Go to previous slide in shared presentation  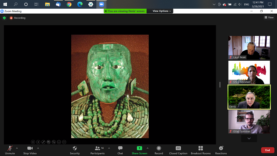[x=33, y=142]
